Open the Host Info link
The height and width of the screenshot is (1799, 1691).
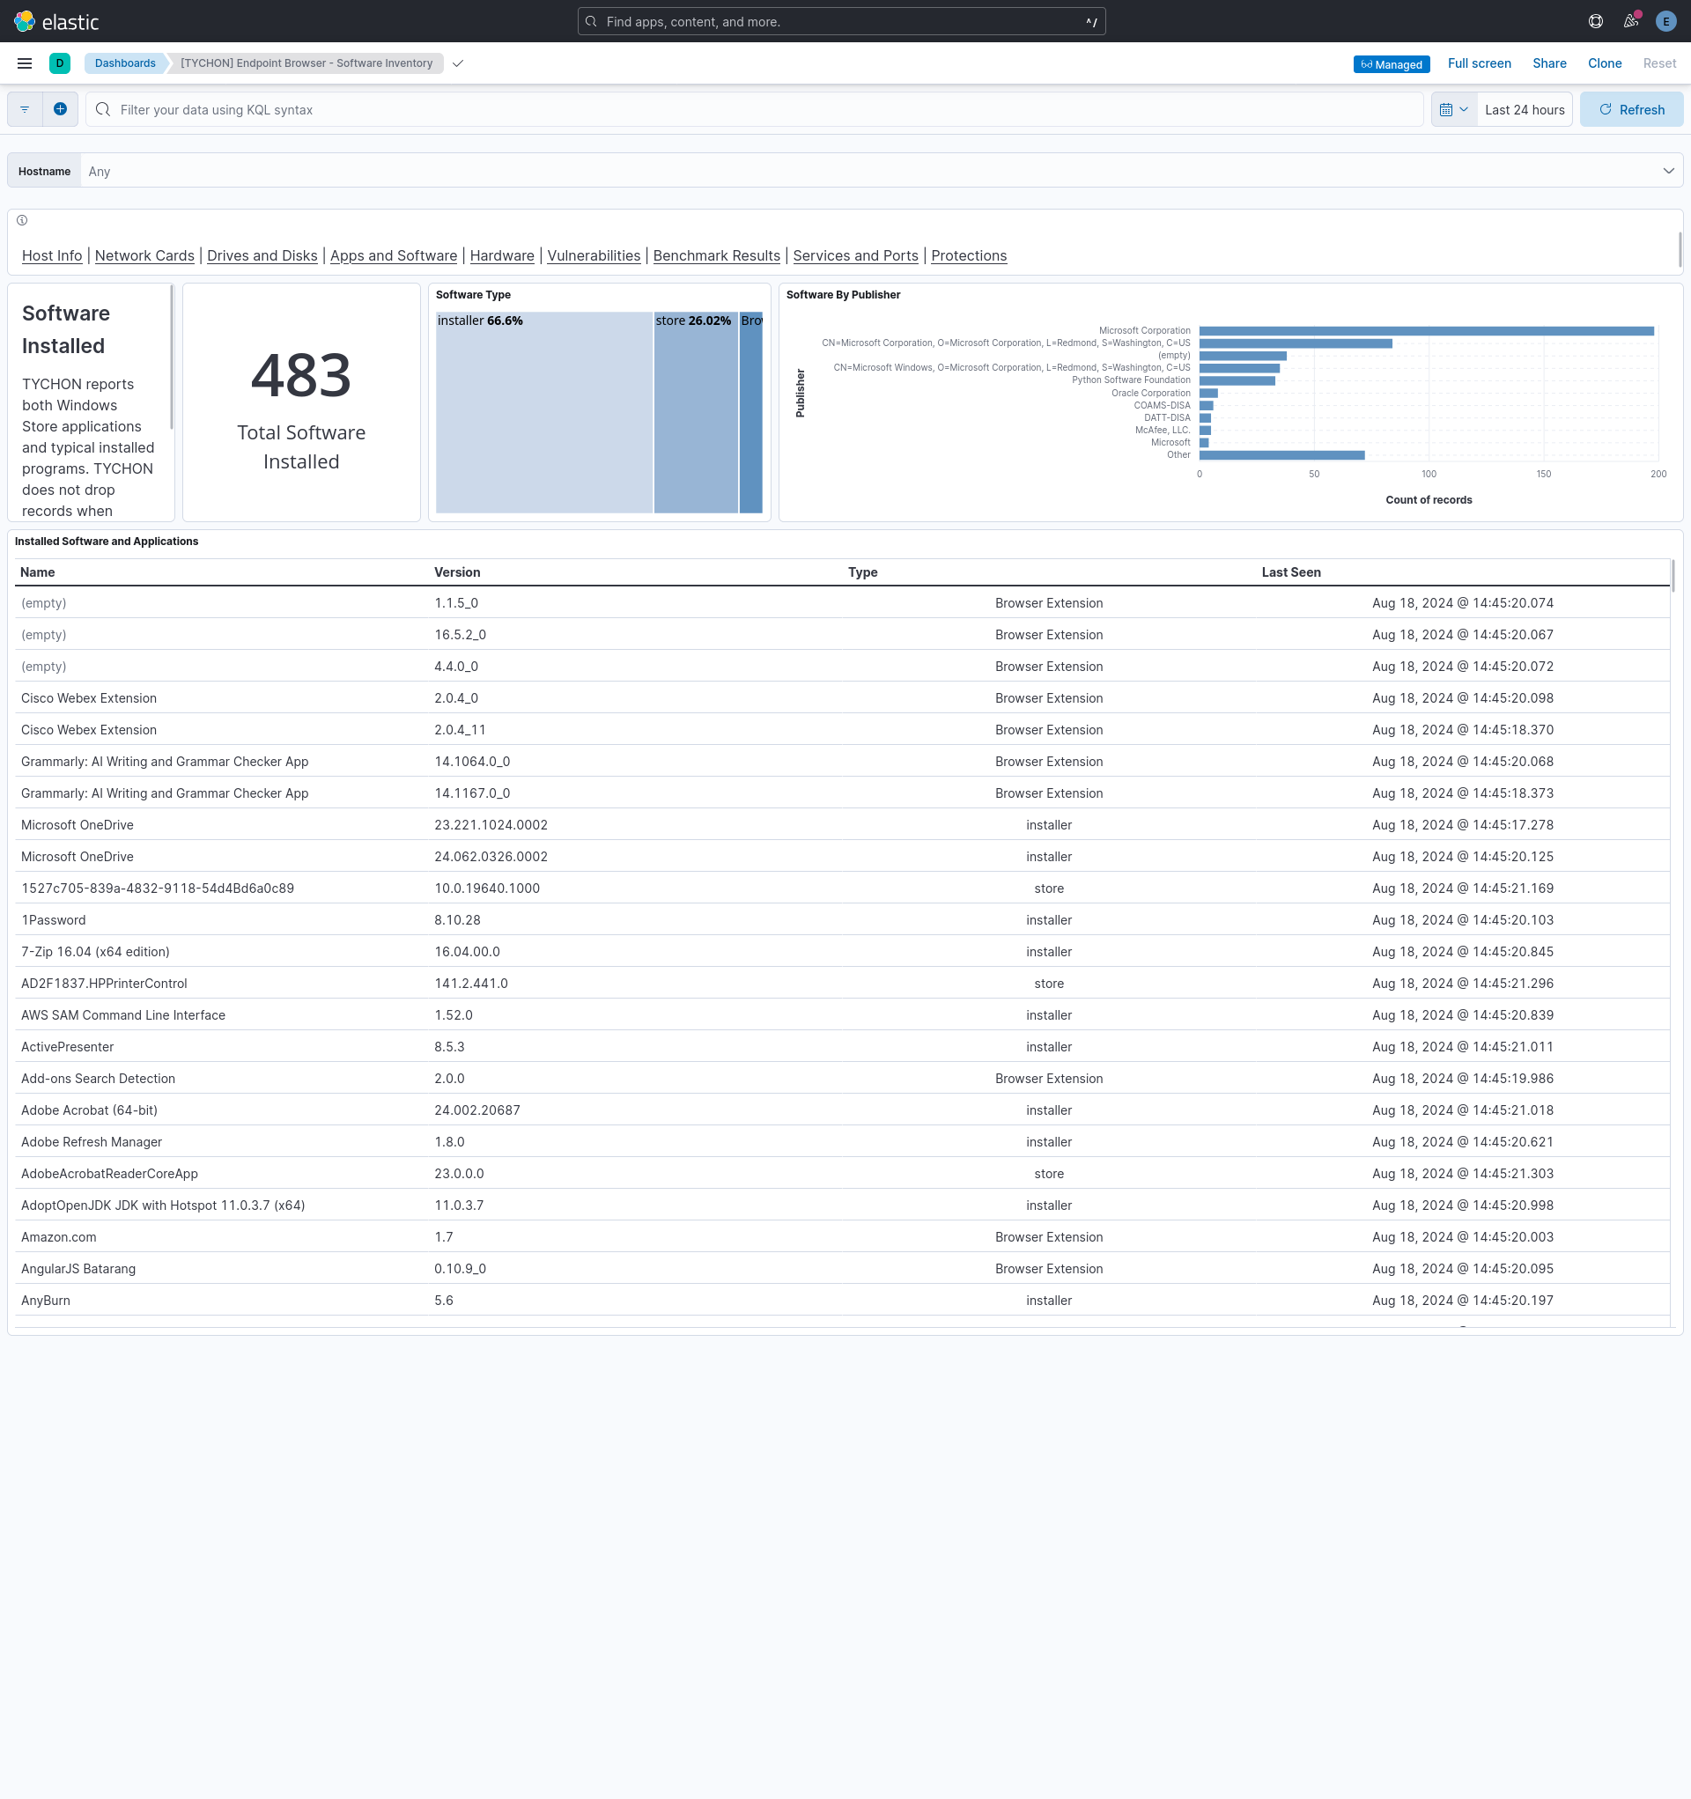click(52, 255)
